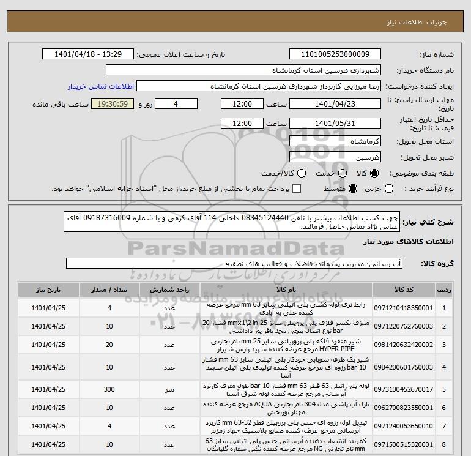Click the جزئیات اطلاعات نیاز page header
Screen dimensions: 471x456
tap(417, 22)
